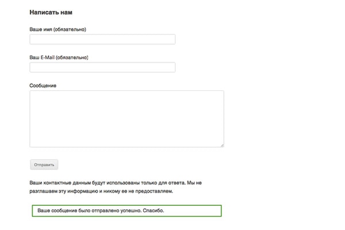
Task: Click inside the Сообщение text area
Action: (x=126, y=118)
